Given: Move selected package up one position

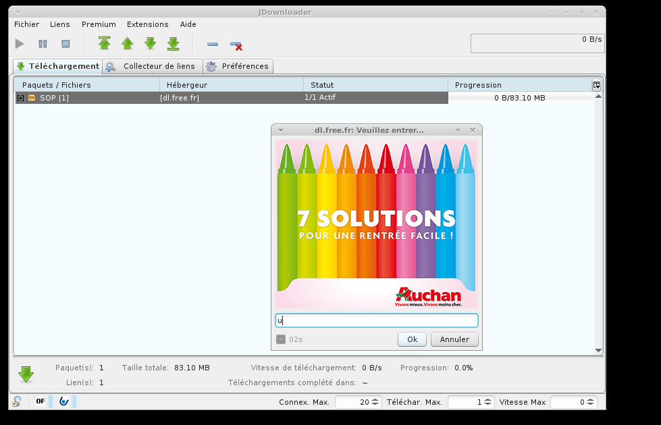Looking at the screenshot, I should (128, 43).
